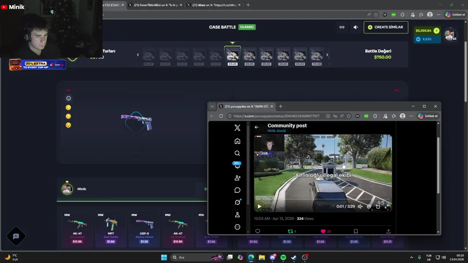Click the CREATE SİMİLAR button
468x263 pixels.
coord(386,27)
